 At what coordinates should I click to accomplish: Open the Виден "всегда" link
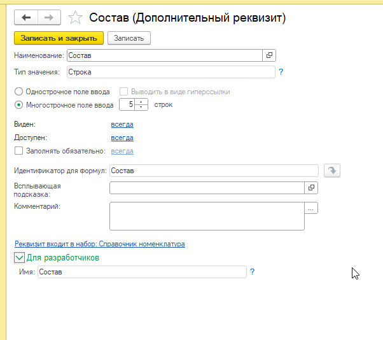point(122,124)
